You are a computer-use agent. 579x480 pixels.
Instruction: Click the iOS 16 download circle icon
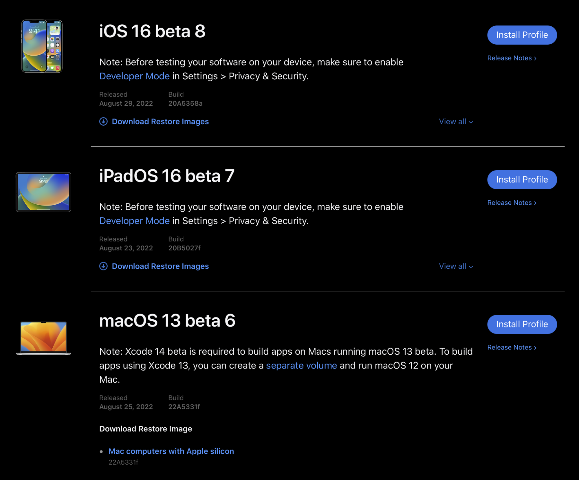[103, 122]
